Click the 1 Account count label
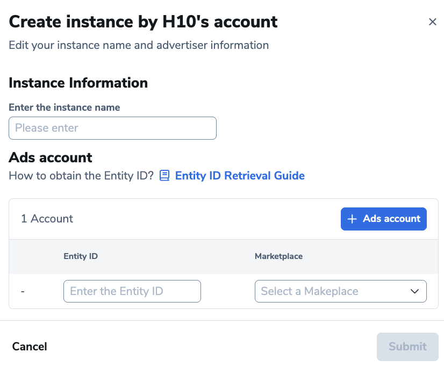This screenshot has width=444, height=374. (47, 219)
